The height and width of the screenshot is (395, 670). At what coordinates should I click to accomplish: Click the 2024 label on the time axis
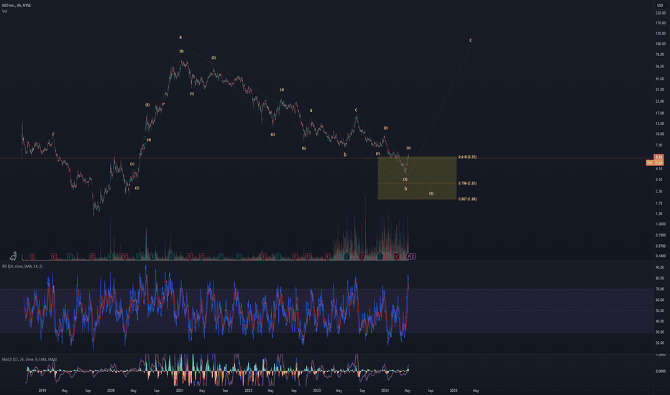(x=385, y=390)
